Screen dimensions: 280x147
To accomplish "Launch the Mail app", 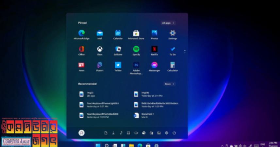I will pyautogui.click(x=100, y=35).
